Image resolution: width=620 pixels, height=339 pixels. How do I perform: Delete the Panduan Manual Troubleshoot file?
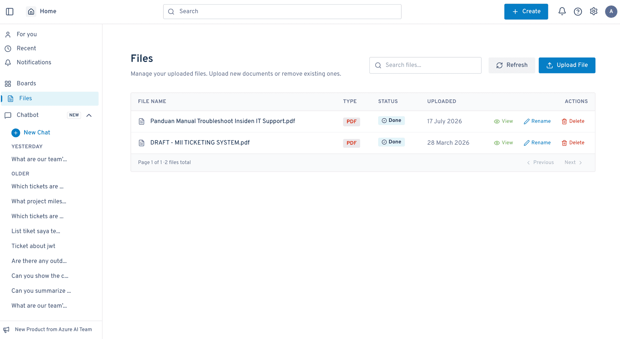[573, 121]
